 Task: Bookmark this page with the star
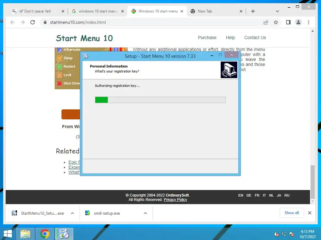click(276, 22)
